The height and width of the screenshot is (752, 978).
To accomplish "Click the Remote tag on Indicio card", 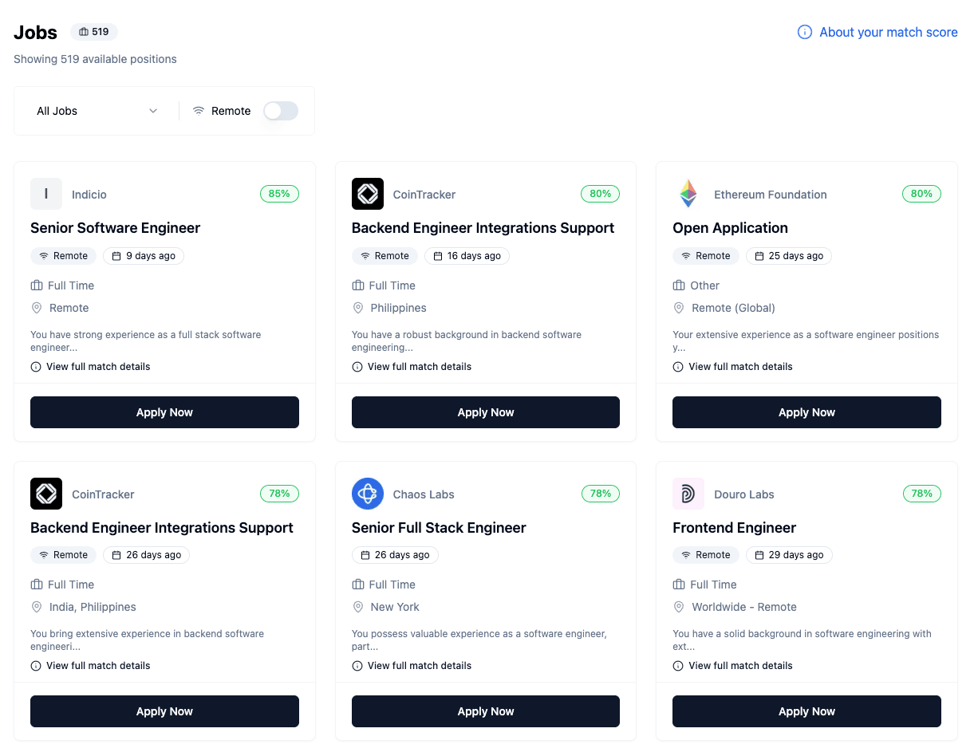I will click(63, 256).
